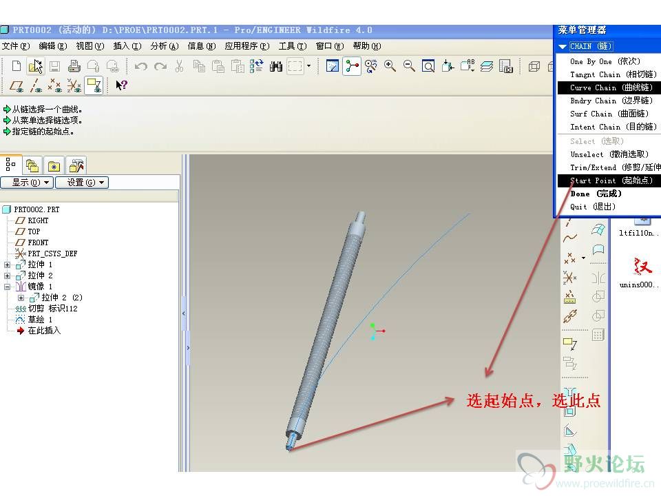Click the datum coordinate system icon
The image size is (661, 496).
(570, 278)
